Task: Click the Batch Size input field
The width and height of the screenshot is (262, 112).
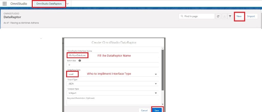Action: [113, 65]
